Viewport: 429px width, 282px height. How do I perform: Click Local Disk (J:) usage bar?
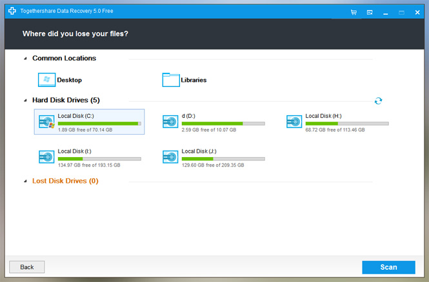[223, 159]
